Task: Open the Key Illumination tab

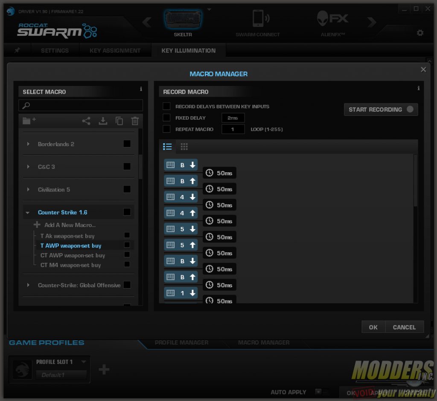Action: (188, 50)
